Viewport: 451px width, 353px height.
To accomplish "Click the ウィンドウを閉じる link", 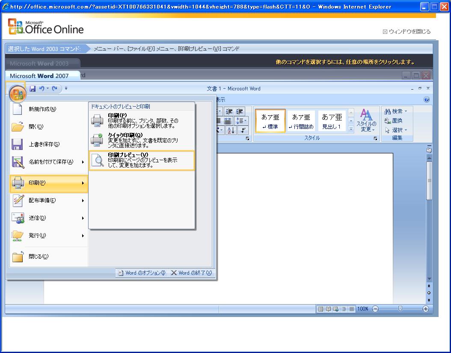I will pyautogui.click(x=406, y=32).
